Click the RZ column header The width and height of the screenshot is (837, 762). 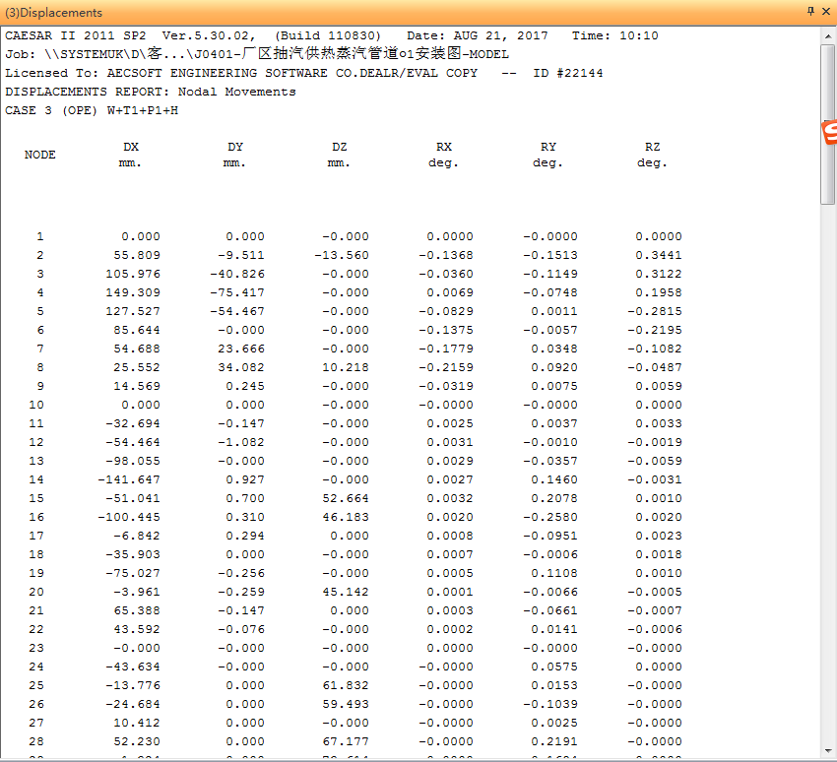click(653, 147)
